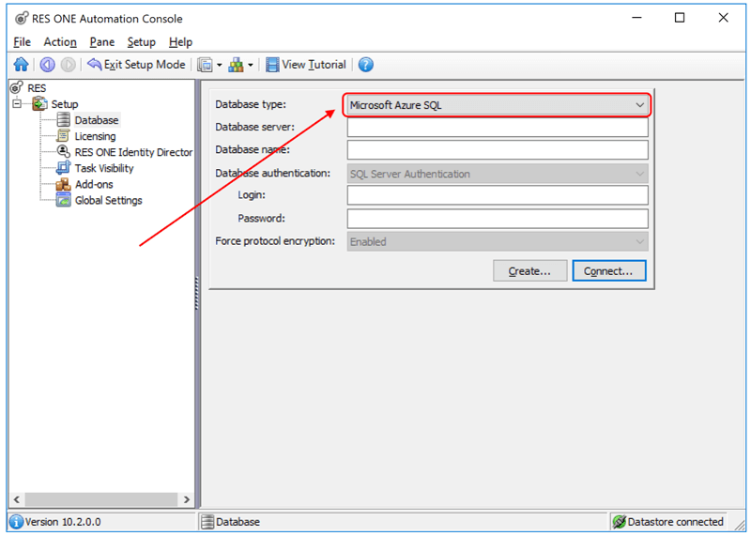The width and height of the screenshot is (751, 536).
Task: Collapse the Setup tree node
Action: pyautogui.click(x=17, y=103)
